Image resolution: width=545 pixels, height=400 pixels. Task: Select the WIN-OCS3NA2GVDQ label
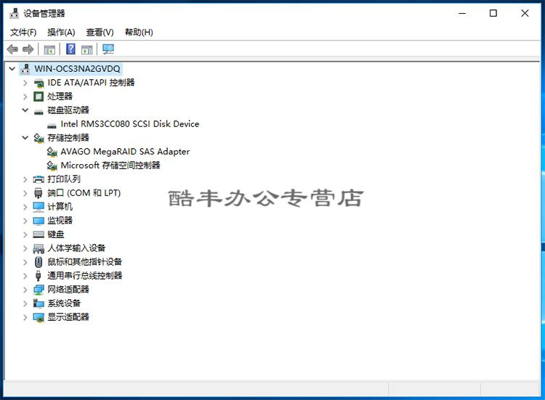click(77, 69)
